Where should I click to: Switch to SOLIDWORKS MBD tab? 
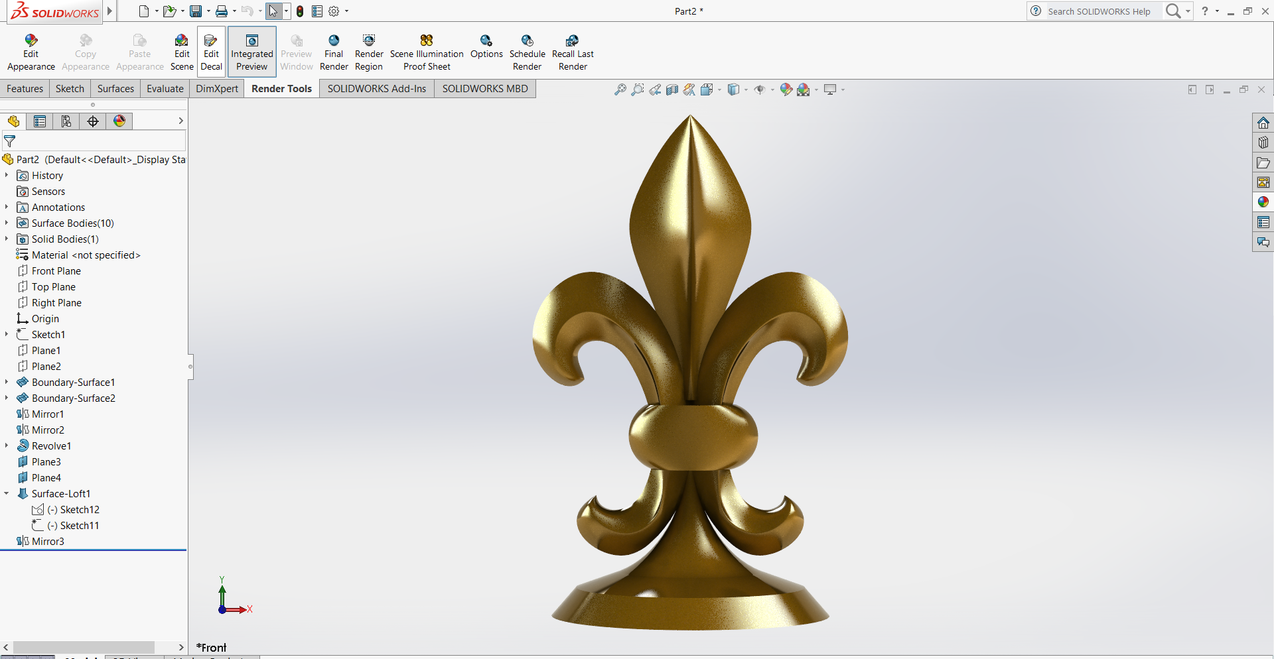click(485, 89)
